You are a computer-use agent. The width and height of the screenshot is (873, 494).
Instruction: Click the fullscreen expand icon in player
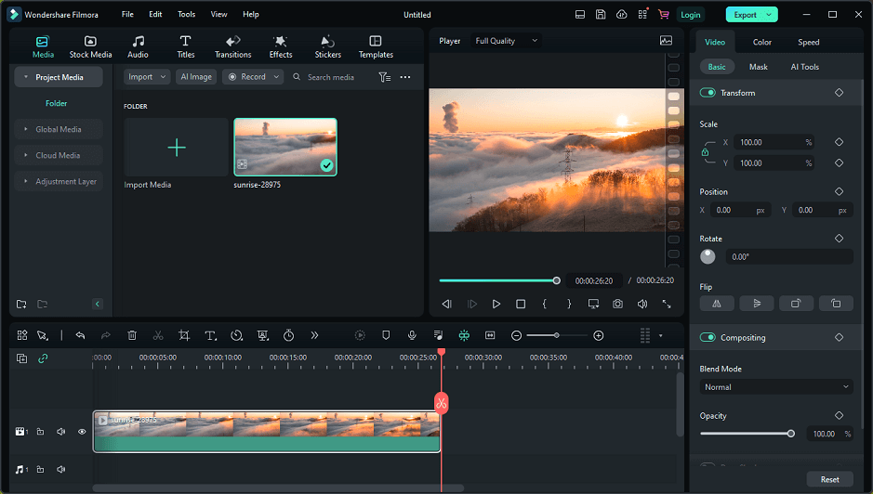(667, 304)
